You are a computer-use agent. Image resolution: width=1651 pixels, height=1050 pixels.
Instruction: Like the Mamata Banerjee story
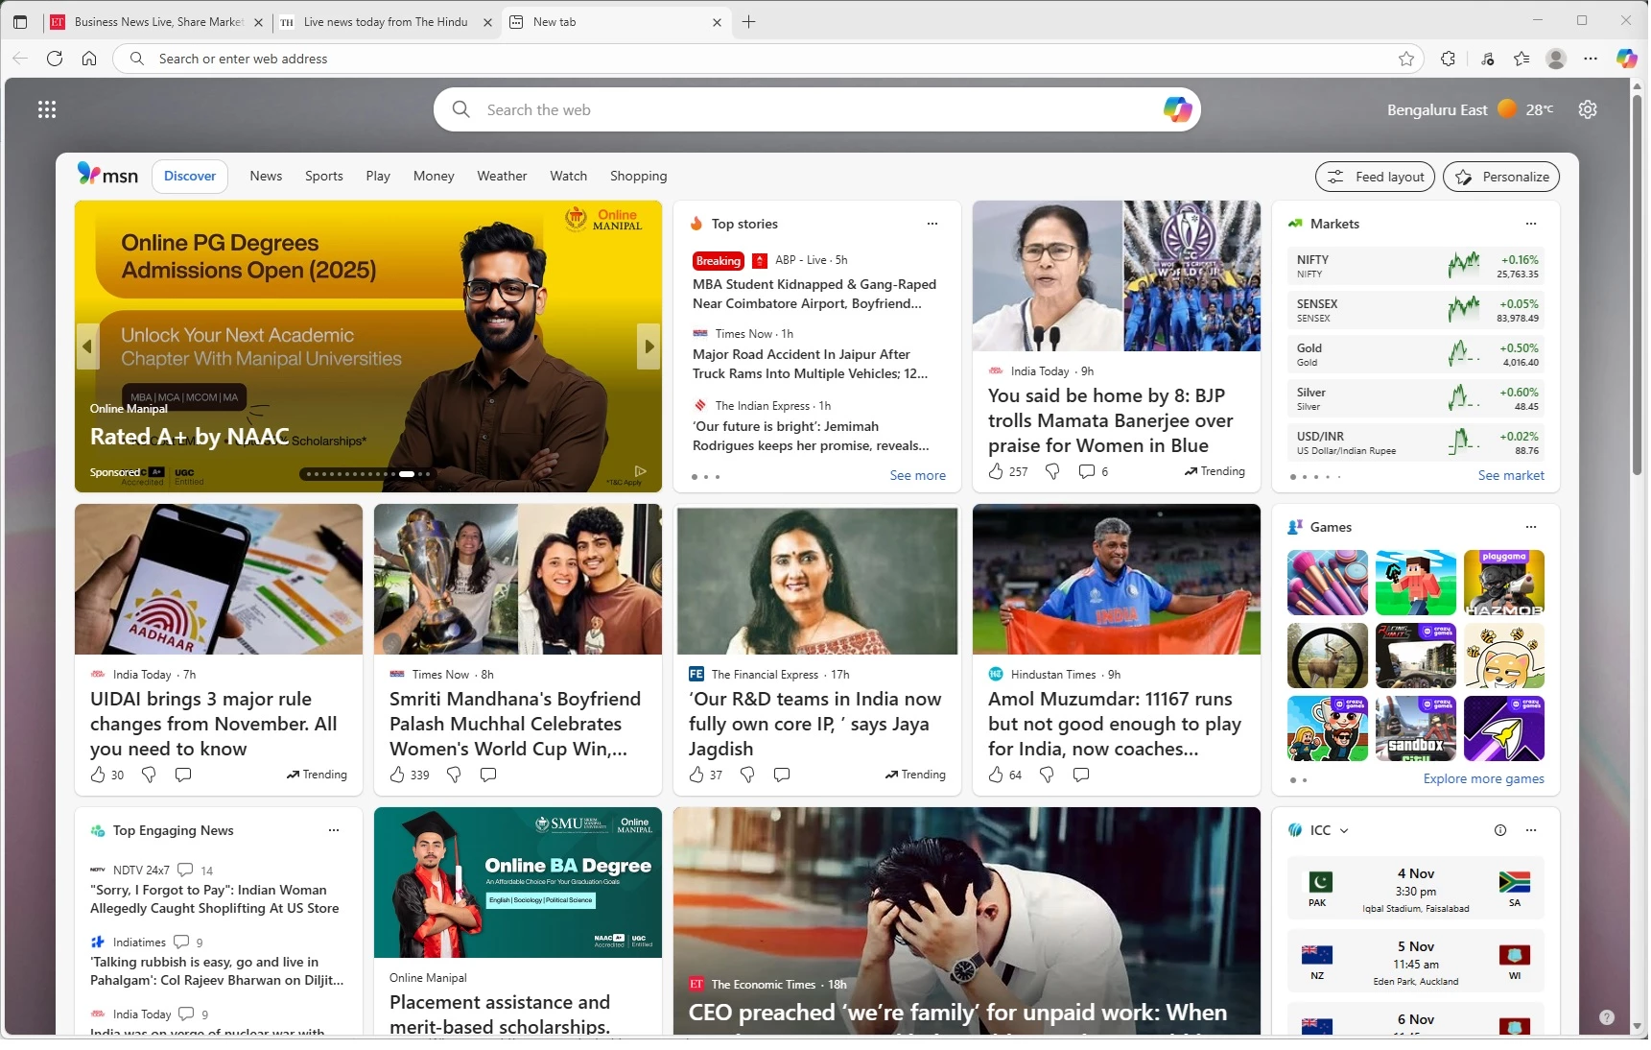996,471
